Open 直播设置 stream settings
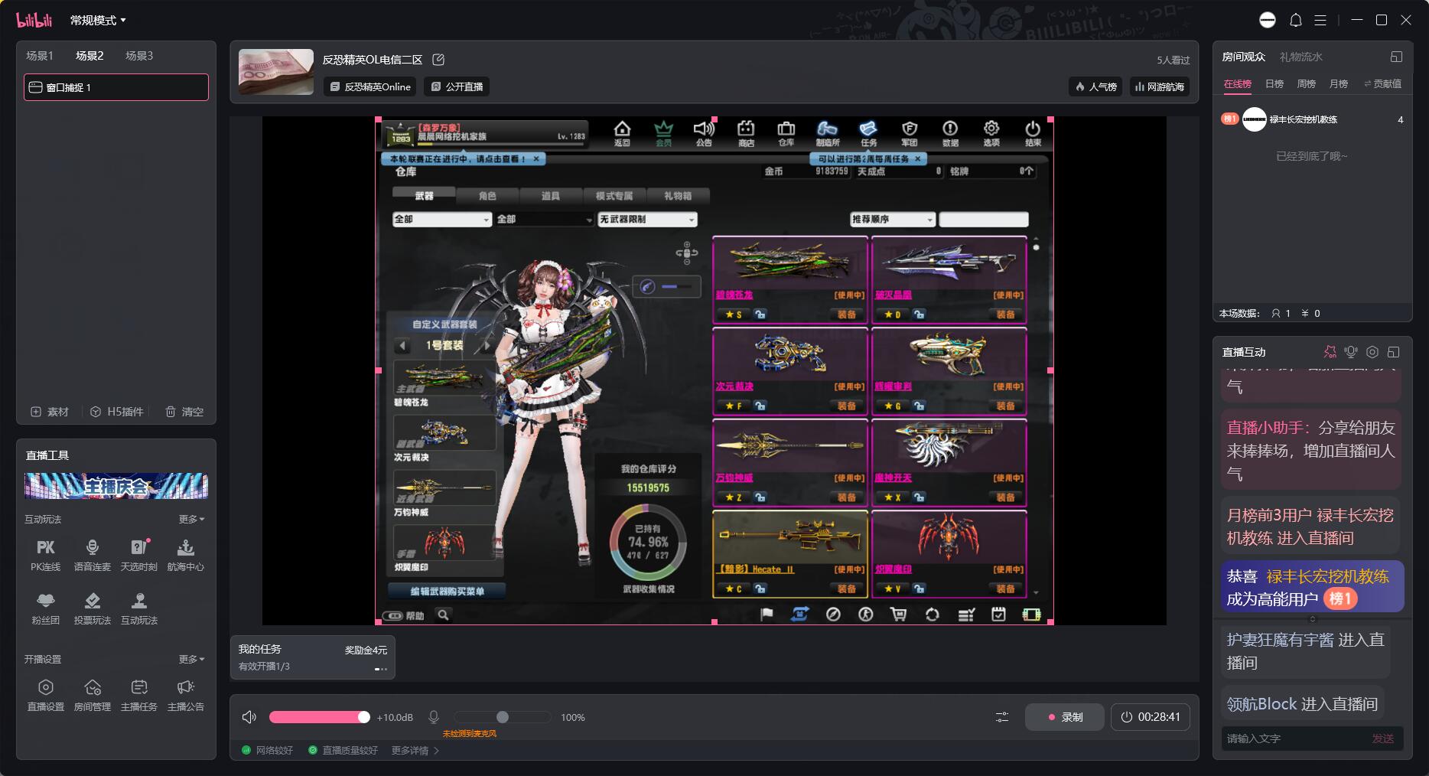This screenshot has height=776, width=1429. 45,695
